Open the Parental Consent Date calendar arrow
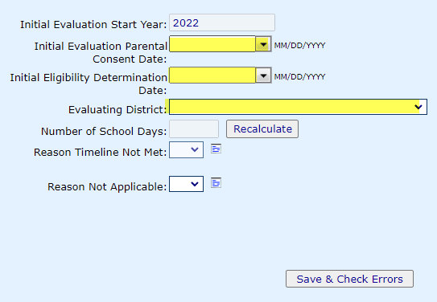The width and height of the screenshot is (437, 302). click(263, 44)
